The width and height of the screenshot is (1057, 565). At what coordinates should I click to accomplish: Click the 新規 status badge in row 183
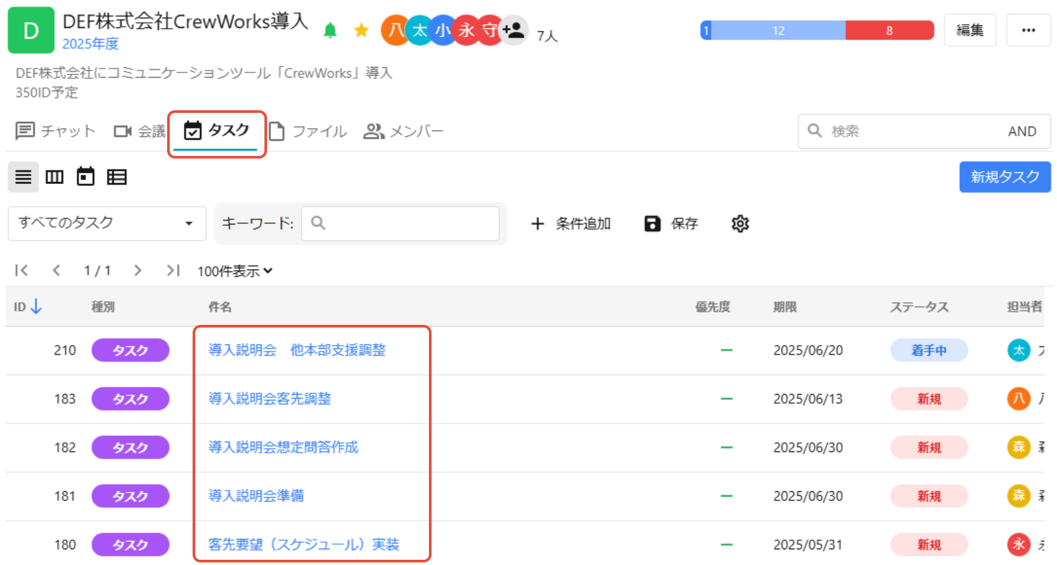929,399
